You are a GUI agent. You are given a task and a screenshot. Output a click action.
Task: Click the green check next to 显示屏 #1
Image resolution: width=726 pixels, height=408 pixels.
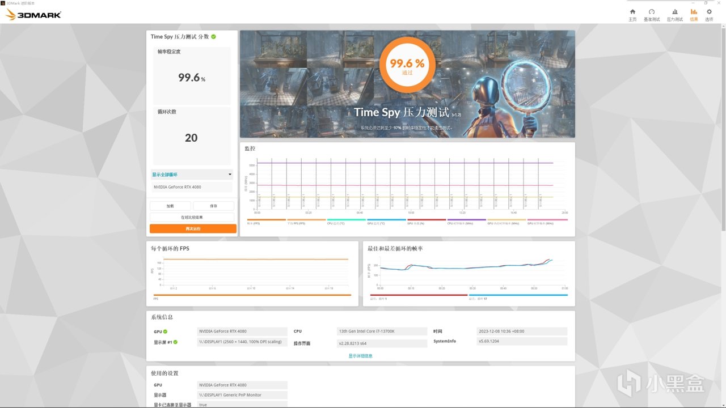coord(175,342)
